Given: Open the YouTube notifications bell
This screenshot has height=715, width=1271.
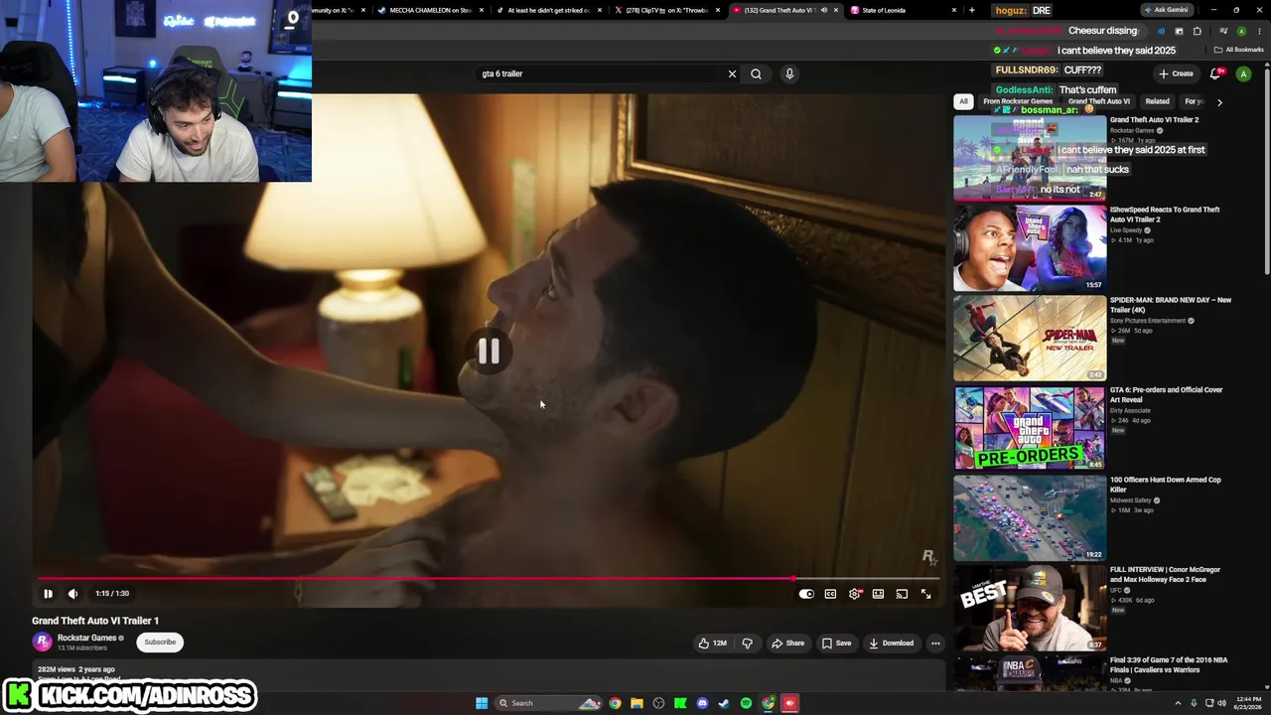Looking at the screenshot, I should [1215, 73].
